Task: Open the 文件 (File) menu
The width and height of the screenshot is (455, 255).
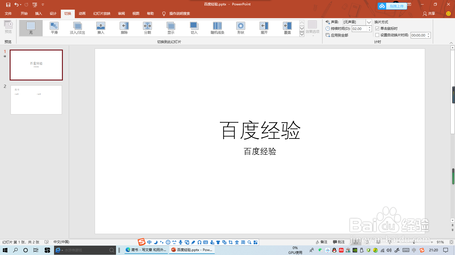Action: point(8,14)
